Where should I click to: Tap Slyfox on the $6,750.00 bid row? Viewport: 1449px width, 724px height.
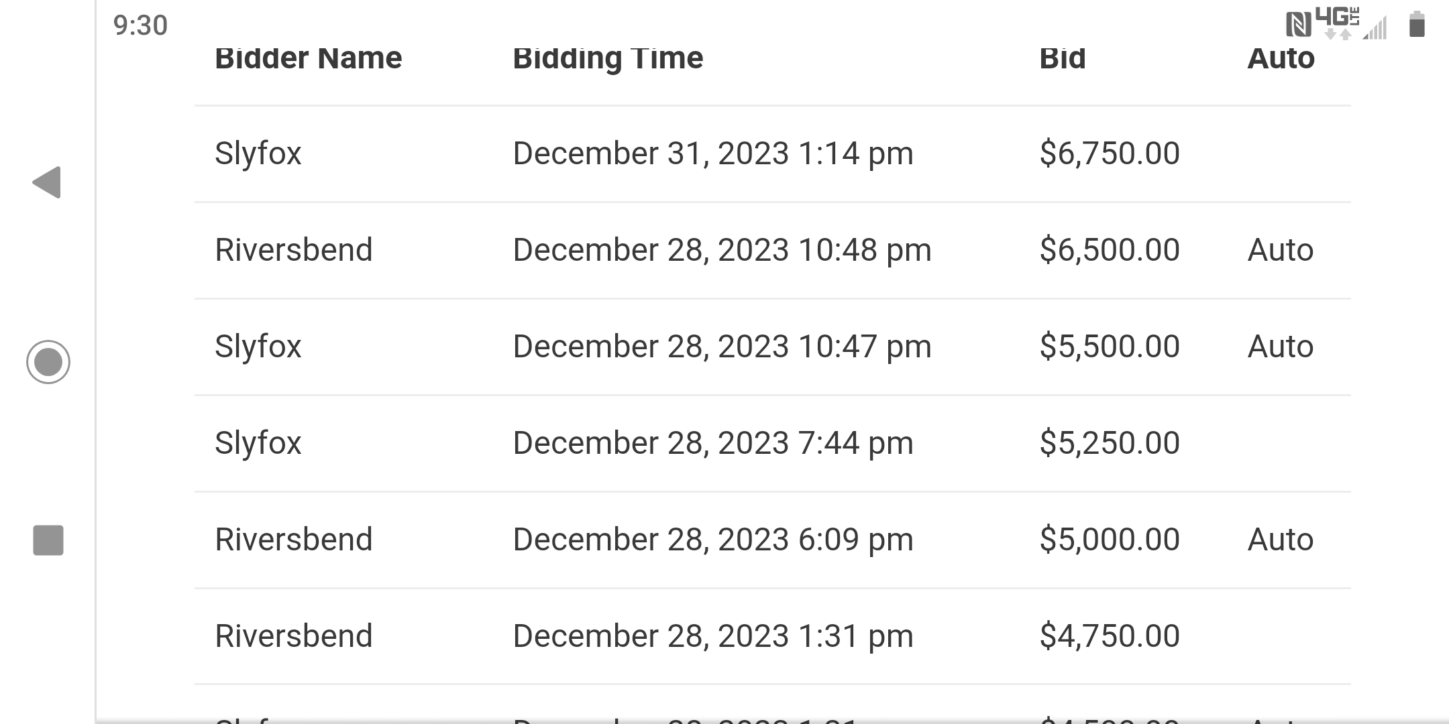click(x=258, y=154)
